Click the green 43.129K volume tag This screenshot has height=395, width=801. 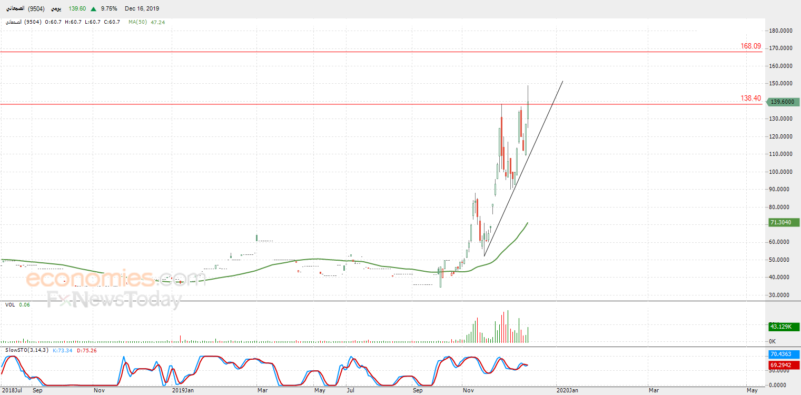click(784, 327)
